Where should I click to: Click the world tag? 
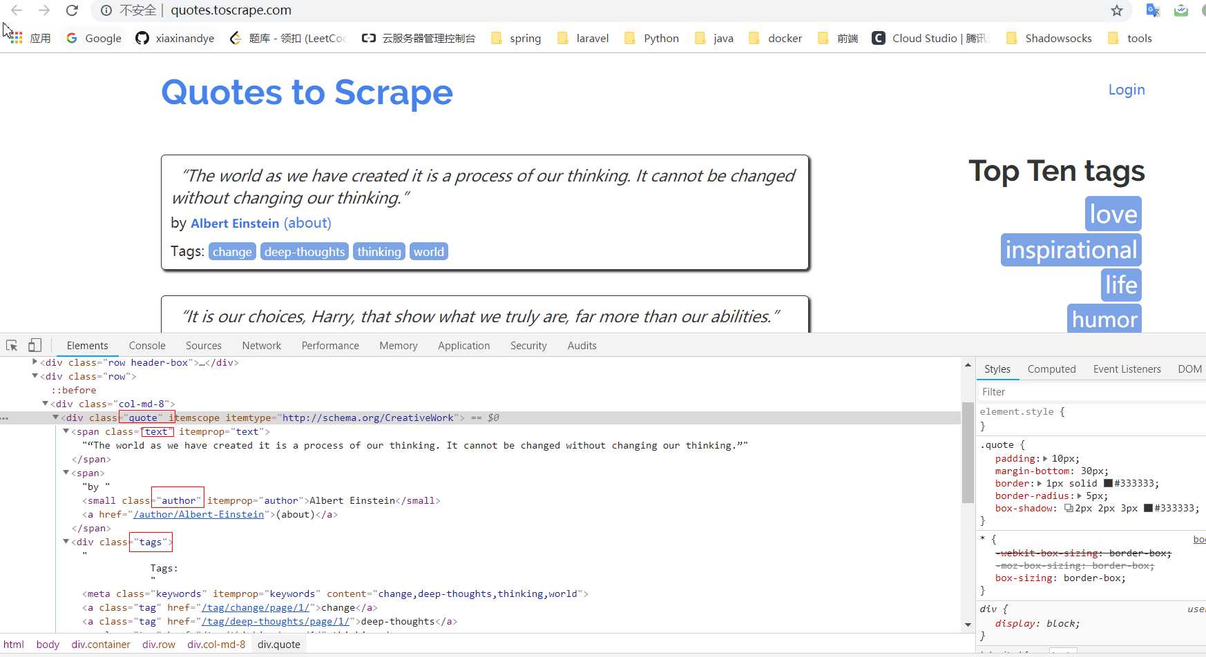pyautogui.click(x=429, y=252)
